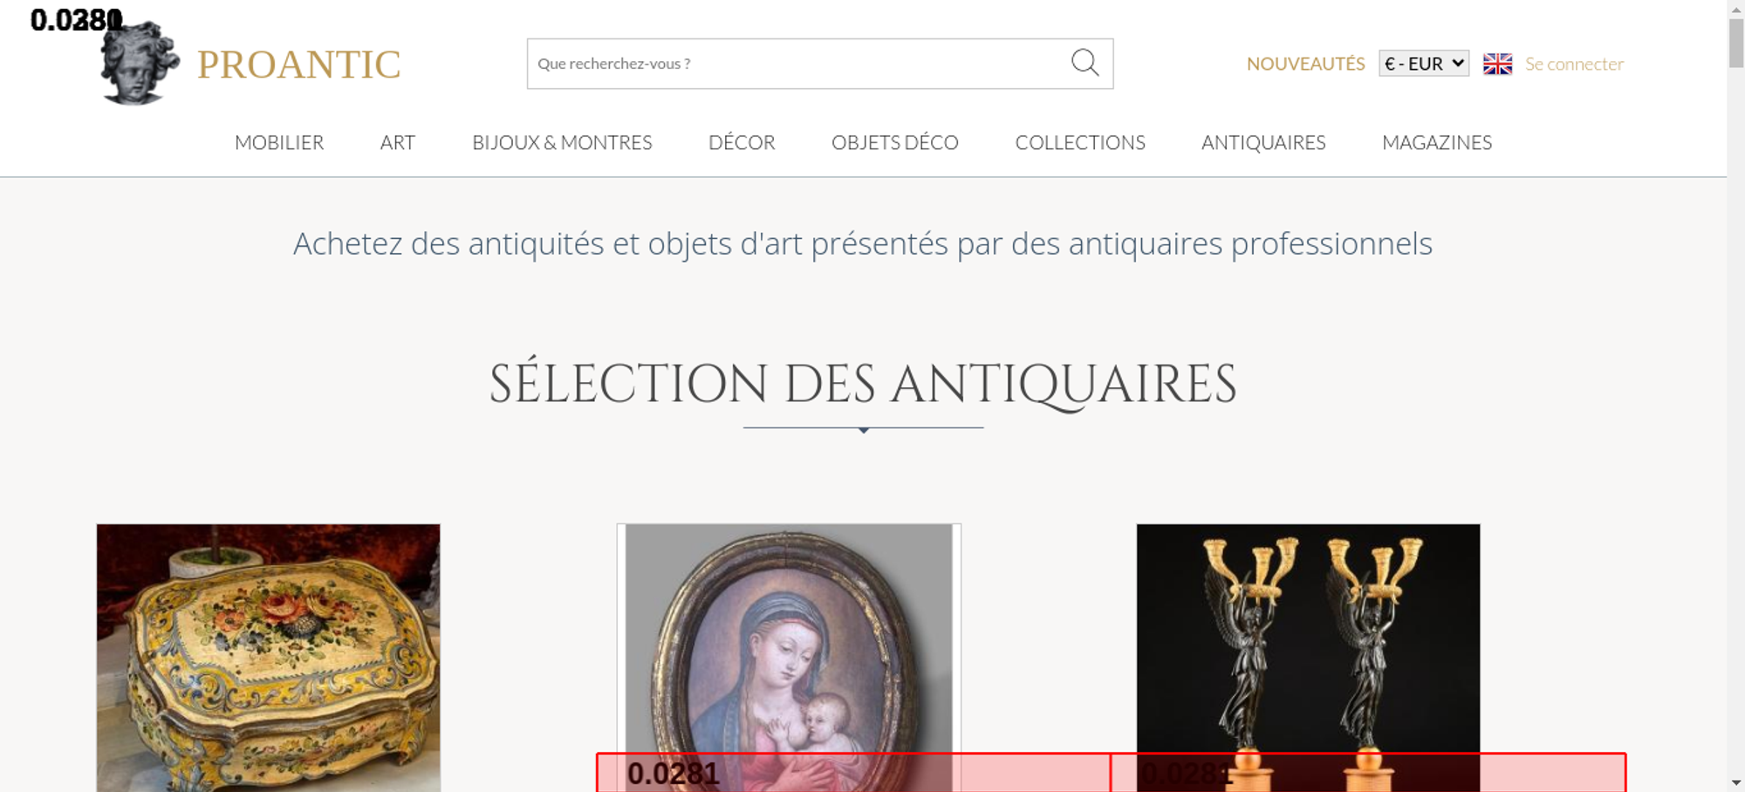This screenshot has height=792, width=1745.
Task: Select BIJOUX & MONTRES menu item
Action: point(562,142)
